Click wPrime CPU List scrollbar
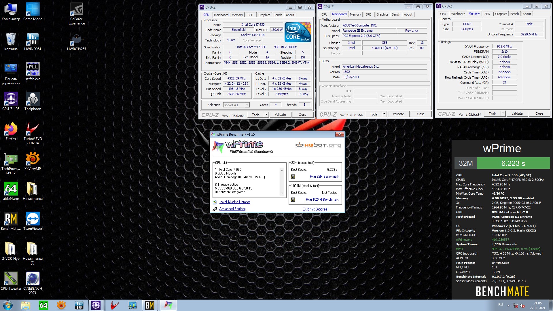This screenshot has width=553, height=311. (x=282, y=181)
